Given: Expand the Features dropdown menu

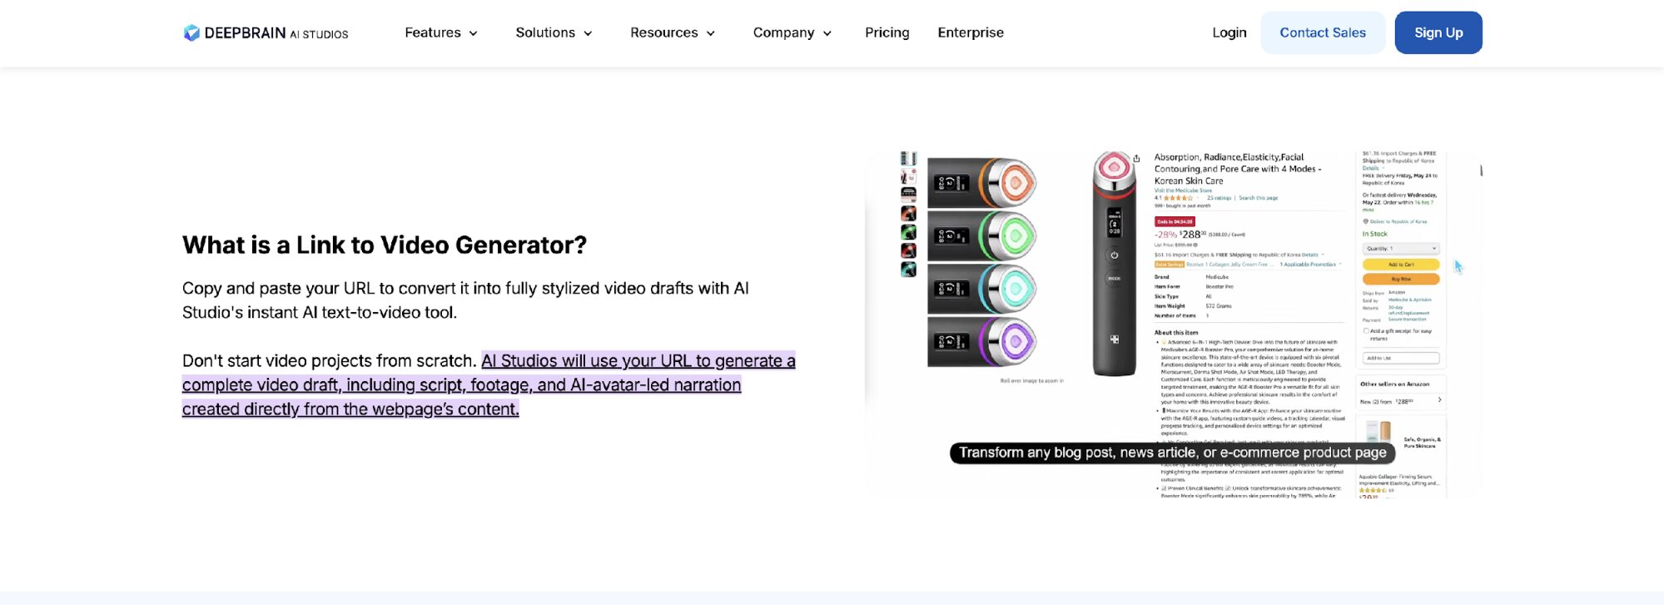Looking at the screenshot, I should tap(440, 33).
